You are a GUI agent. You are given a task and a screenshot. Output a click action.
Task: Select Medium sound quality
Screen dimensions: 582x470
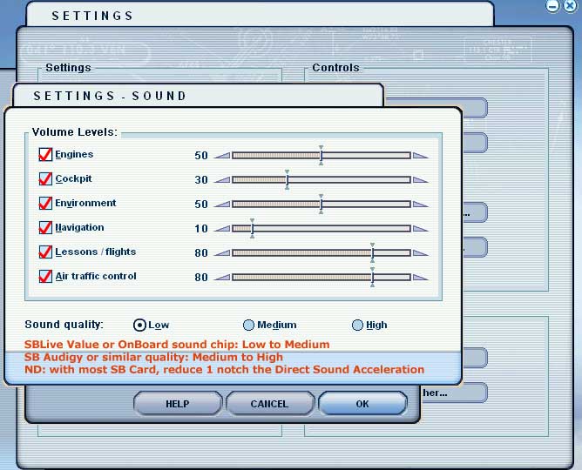point(248,325)
